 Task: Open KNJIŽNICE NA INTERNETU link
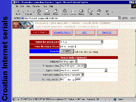pyautogui.click(x=97, y=23)
